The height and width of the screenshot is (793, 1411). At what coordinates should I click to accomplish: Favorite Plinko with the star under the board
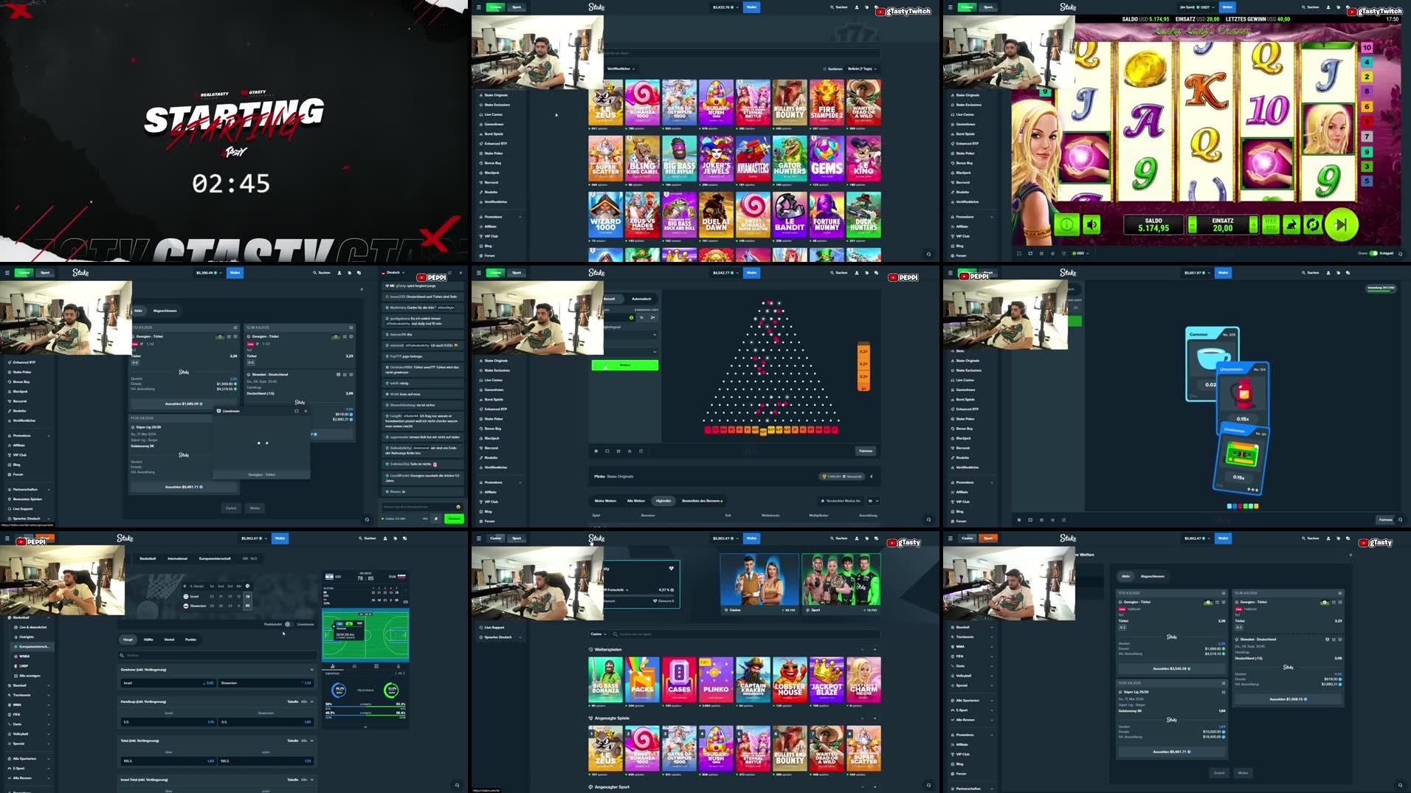coord(629,451)
